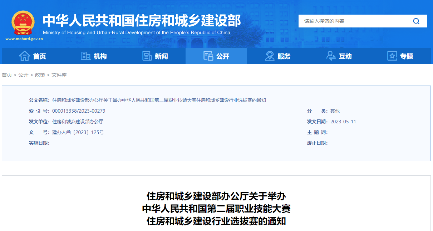Go to 政策 in the breadcrumb
The height and width of the screenshot is (231, 433).
tap(40, 75)
